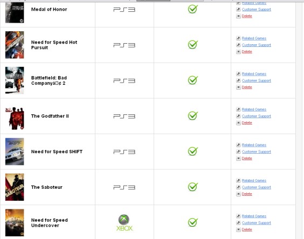The height and width of the screenshot is (239, 304).
Task: Open Related Games for Need for Speed Hot Pursuit
Action: click(x=254, y=38)
